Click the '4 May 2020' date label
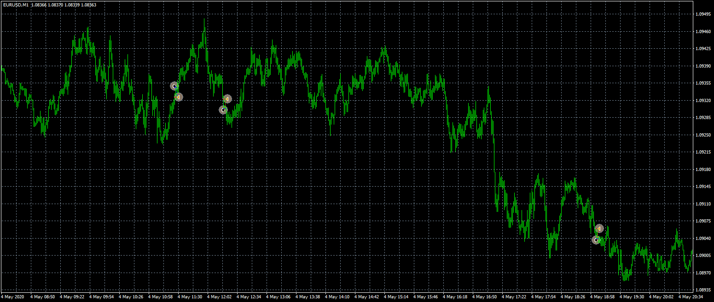The width and height of the screenshot is (714, 302). click(12, 297)
